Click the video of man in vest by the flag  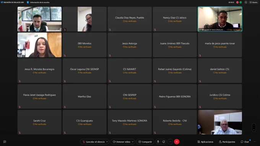(39, 19)
